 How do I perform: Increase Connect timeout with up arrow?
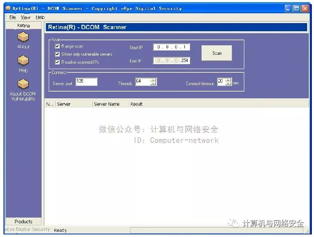coord(228,80)
